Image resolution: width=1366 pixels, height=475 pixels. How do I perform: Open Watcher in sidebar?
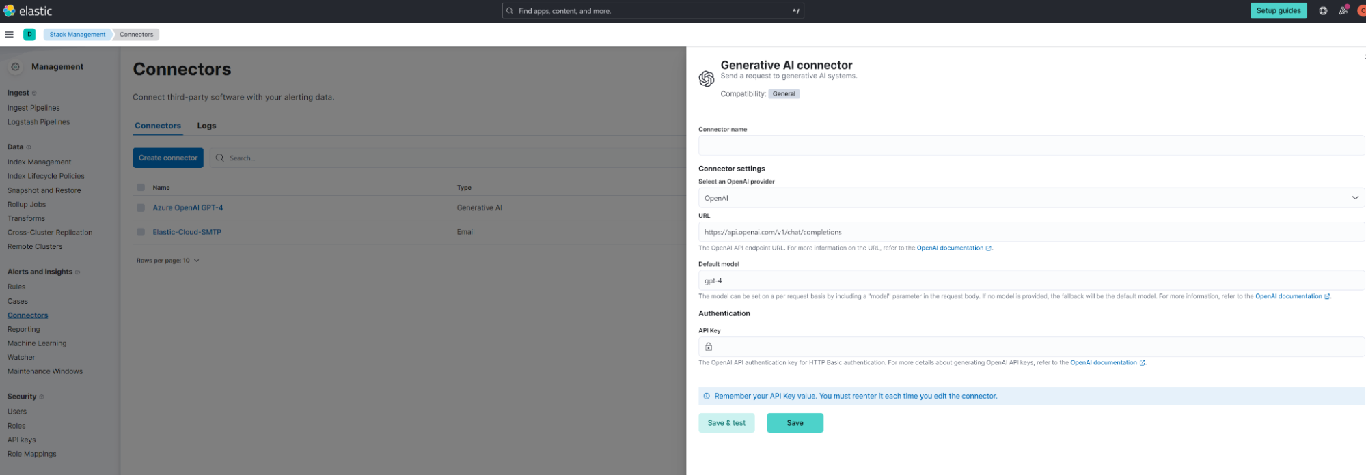(21, 357)
